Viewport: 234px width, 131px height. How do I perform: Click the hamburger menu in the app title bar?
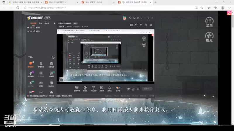[142, 18]
